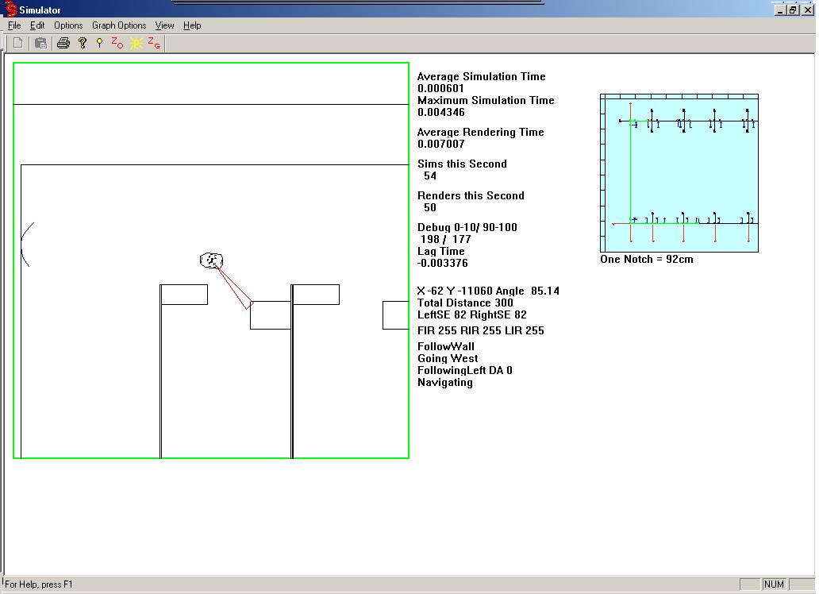Toggle the yellow sun burst icon
This screenshot has height=594, width=819.
(x=136, y=44)
